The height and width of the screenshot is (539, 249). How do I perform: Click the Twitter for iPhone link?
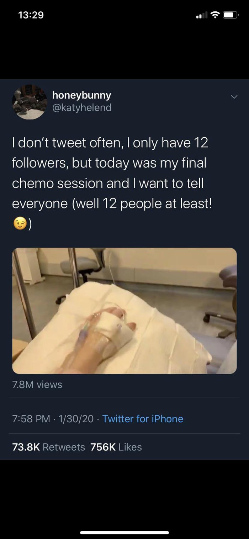coord(143,419)
